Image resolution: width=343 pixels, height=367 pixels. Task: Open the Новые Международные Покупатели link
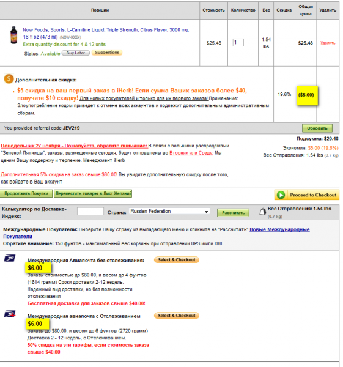pos(157,233)
